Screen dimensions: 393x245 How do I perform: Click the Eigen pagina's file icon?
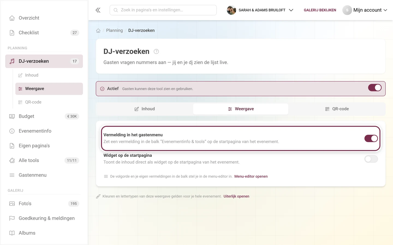coord(12,146)
